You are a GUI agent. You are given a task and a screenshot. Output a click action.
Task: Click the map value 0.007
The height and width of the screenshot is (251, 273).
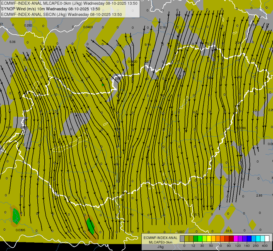pos(180,232)
